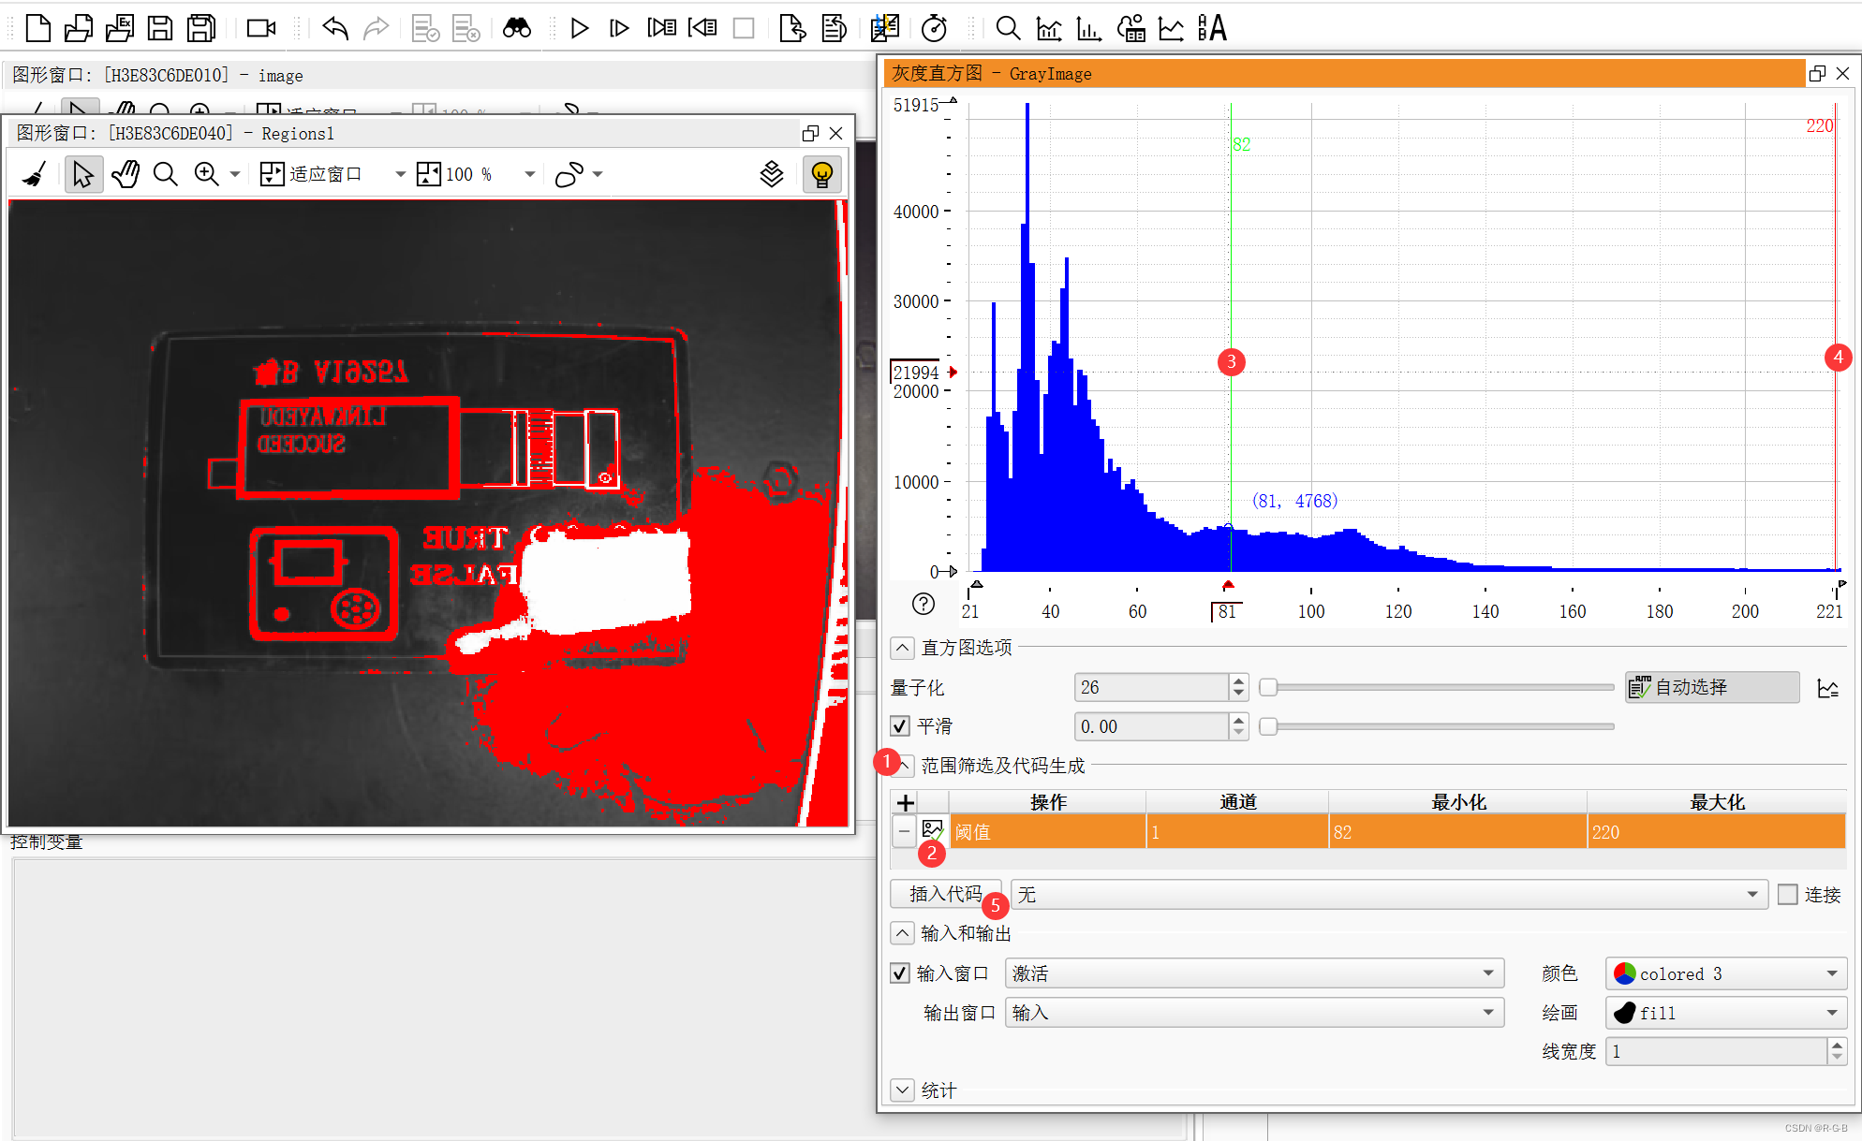Image resolution: width=1862 pixels, height=1141 pixels.
Task: Clear the Regions1 graphics window
Action: click(x=36, y=174)
